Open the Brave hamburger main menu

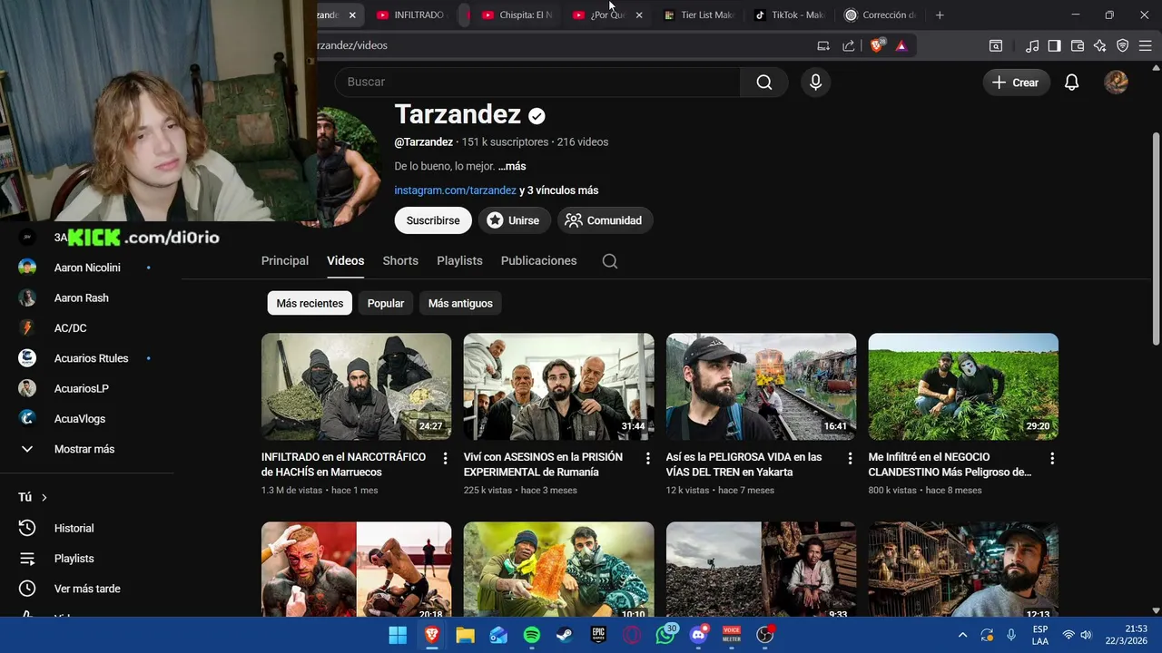tap(1145, 45)
